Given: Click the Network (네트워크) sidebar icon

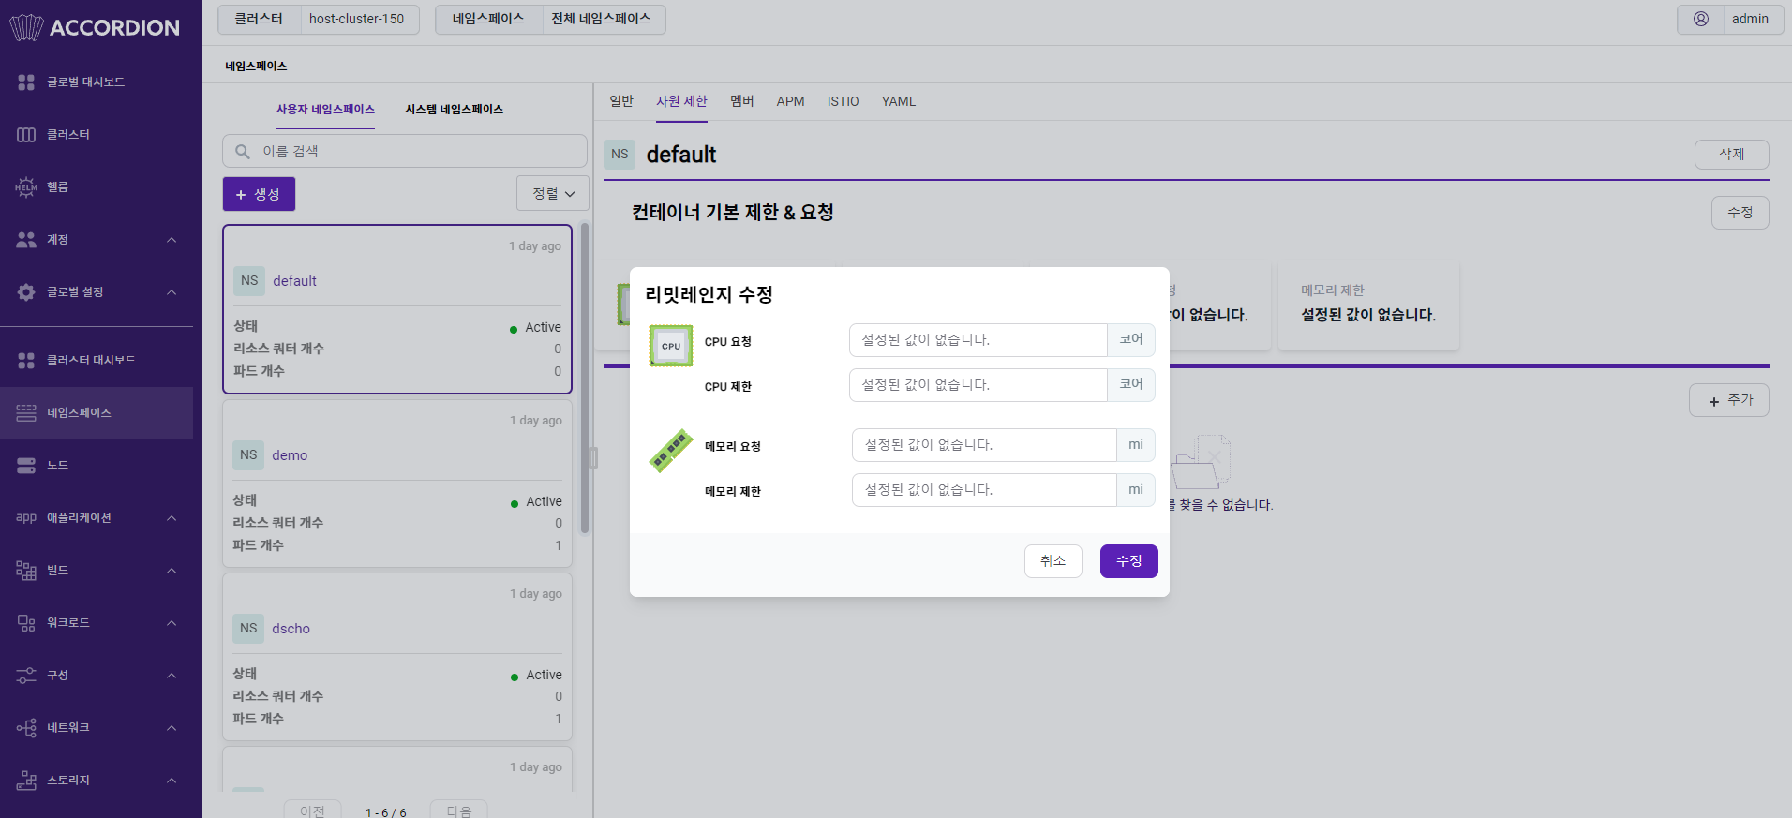Looking at the screenshot, I should click(26, 728).
